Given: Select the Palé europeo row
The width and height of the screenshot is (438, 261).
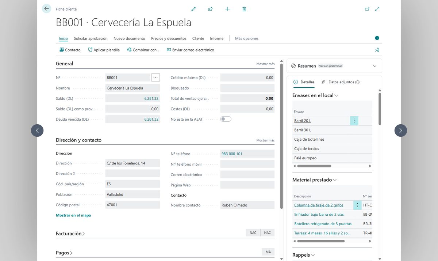Looking at the screenshot, I should [332, 158].
